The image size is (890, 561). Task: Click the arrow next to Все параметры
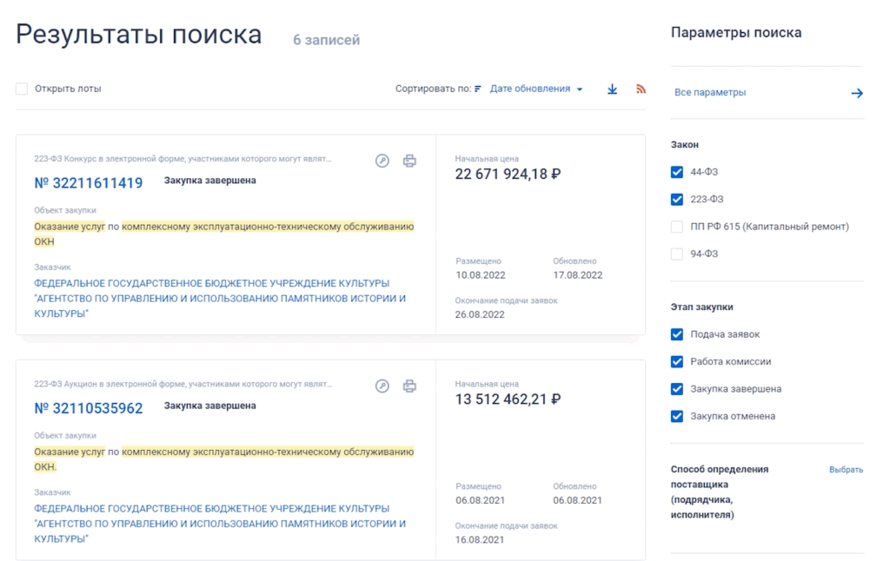point(856,93)
